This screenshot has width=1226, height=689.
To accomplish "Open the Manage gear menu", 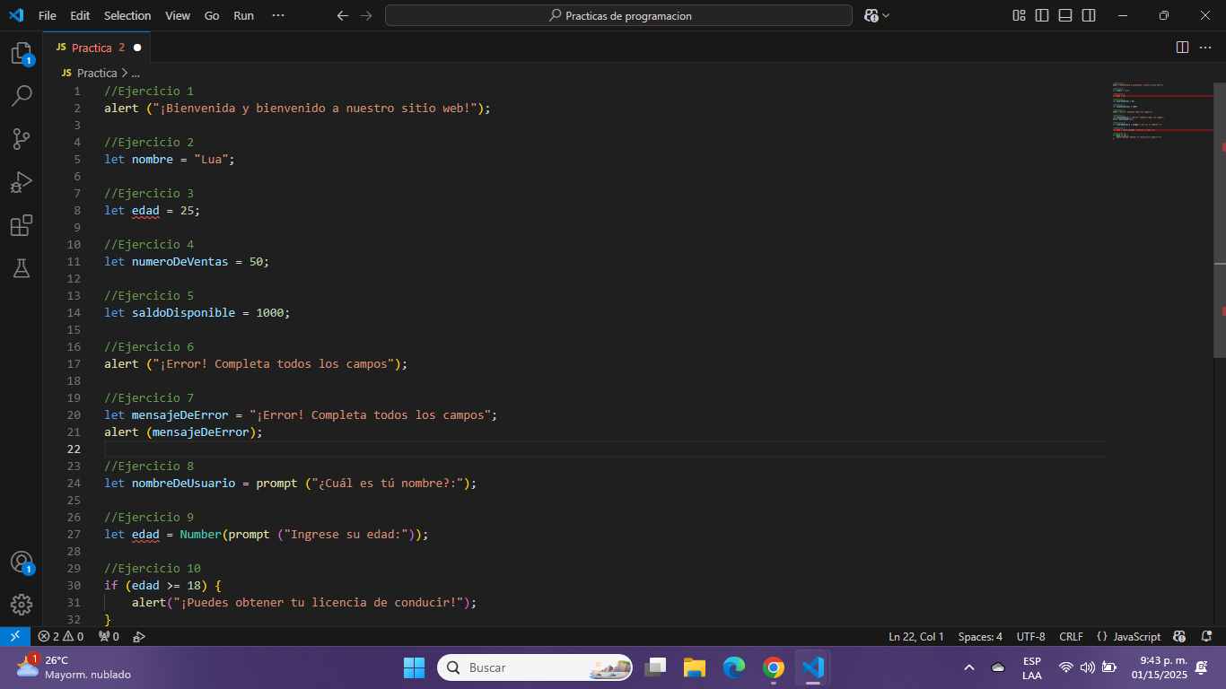I will 22,604.
